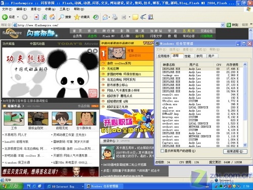Open Back button history dropdown arrow

tap(18, 17)
